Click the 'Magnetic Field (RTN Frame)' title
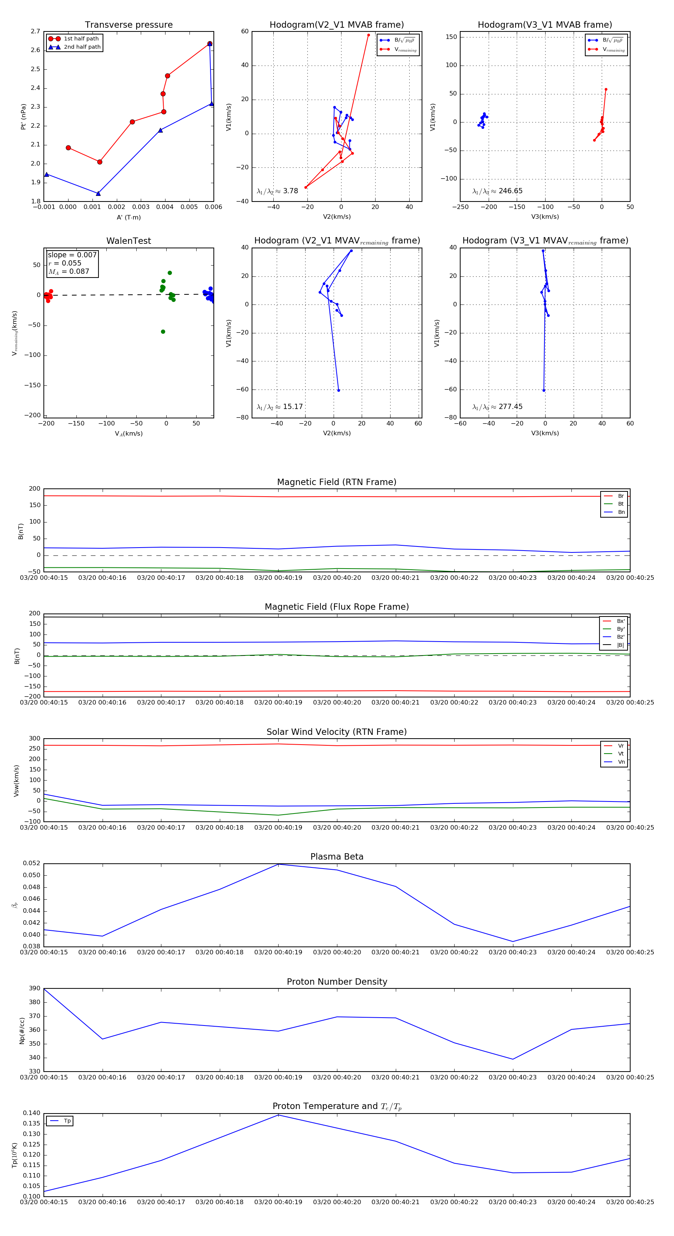The image size is (674, 1236). [x=337, y=482]
